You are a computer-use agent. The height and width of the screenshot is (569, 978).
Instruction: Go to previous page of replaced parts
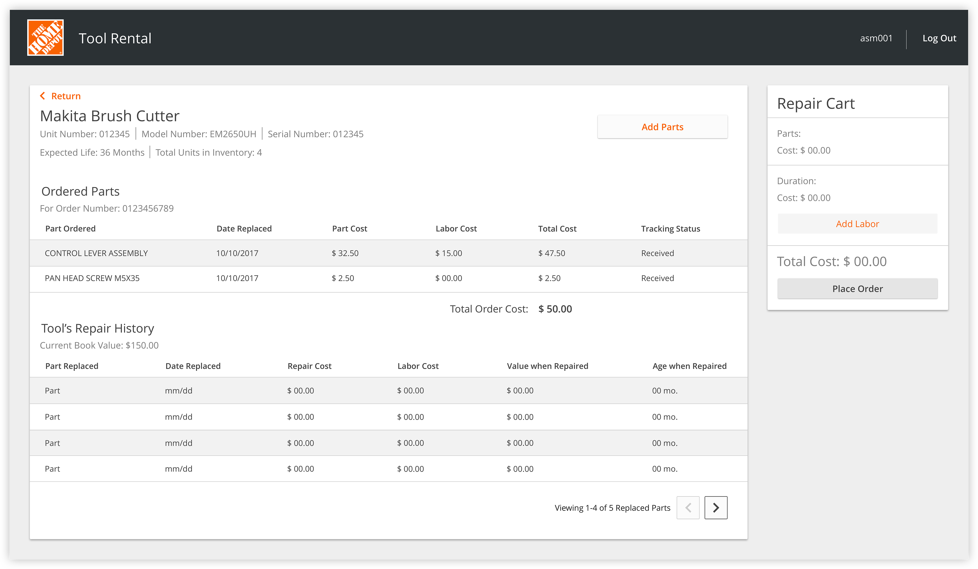(688, 508)
